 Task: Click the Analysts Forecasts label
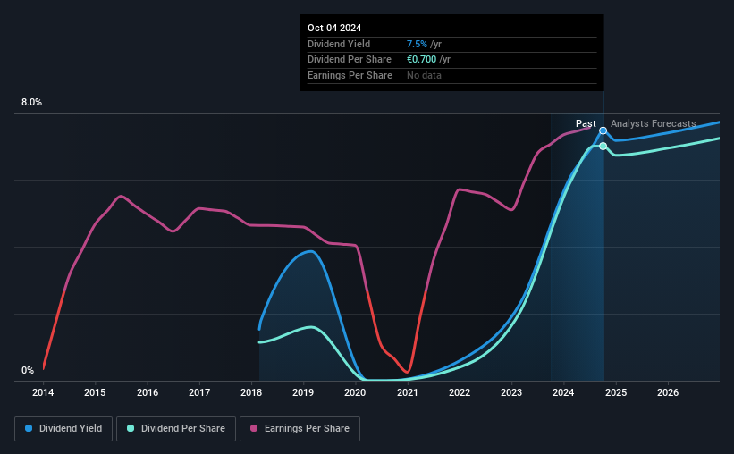click(x=653, y=123)
